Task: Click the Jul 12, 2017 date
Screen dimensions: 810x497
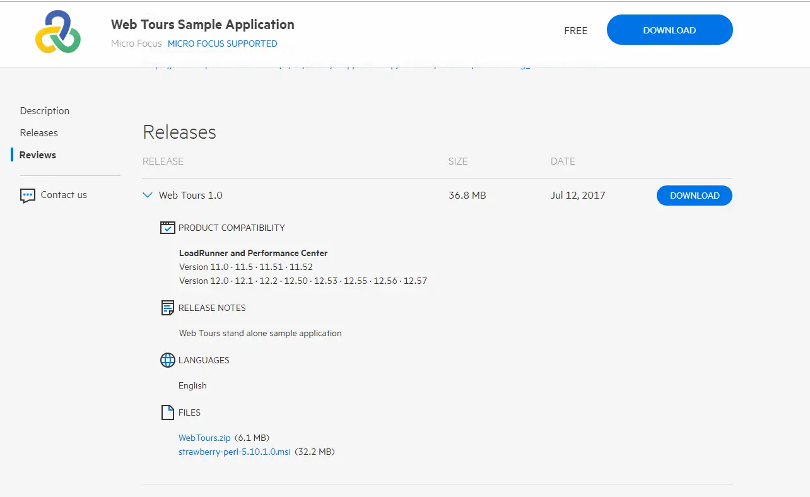Action: (x=578, y=196)
